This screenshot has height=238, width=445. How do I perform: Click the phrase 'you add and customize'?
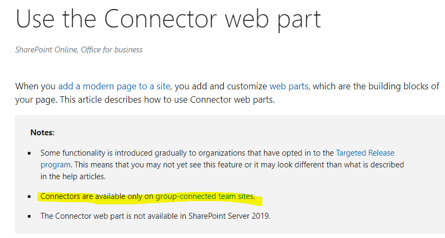(221, 86)
